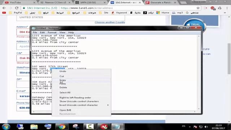The width and height of the screenshot is (231, 130).
Task: Click the FR language indicator
Action: coord(184,126)
